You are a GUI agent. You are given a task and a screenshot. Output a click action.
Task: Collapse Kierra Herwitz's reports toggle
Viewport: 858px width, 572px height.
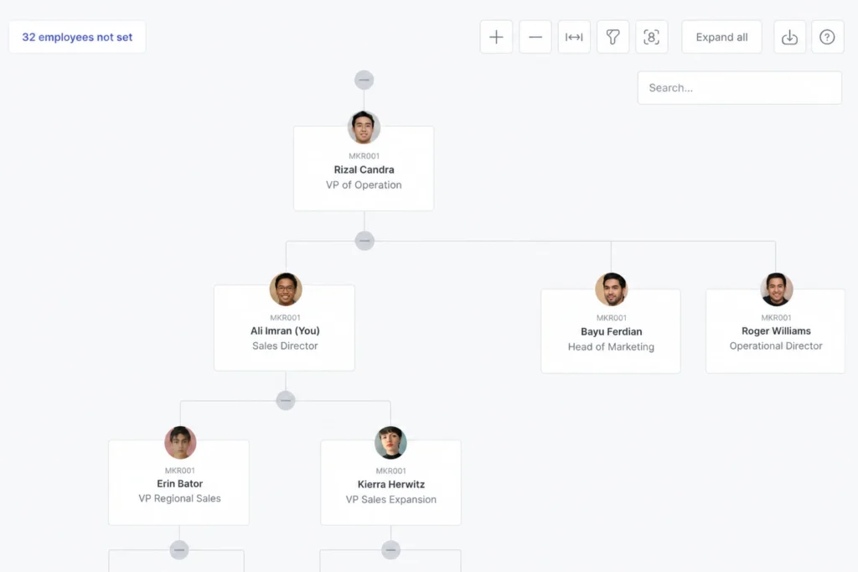coord(390,549)
